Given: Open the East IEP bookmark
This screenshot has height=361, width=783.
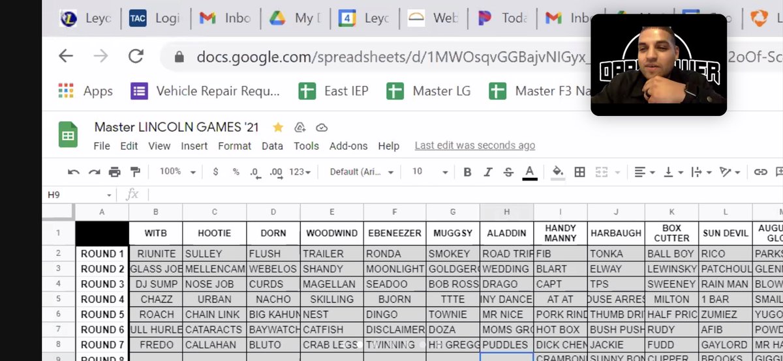Looking at the screenshot, I should (334, 91).
